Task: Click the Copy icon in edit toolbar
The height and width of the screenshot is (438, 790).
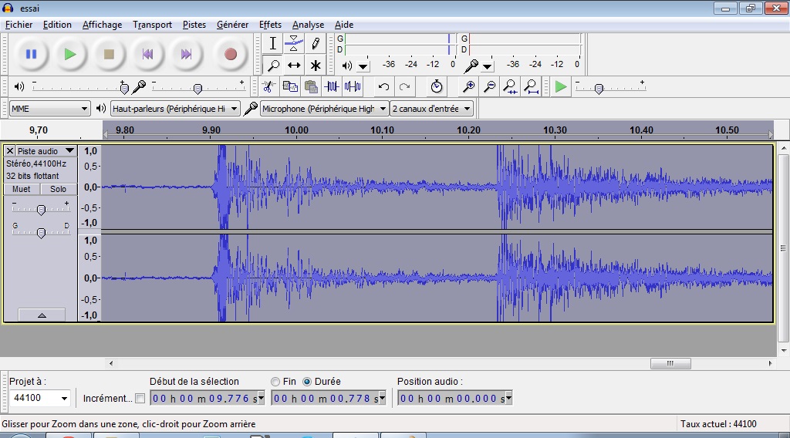Action: click(290, 86)
